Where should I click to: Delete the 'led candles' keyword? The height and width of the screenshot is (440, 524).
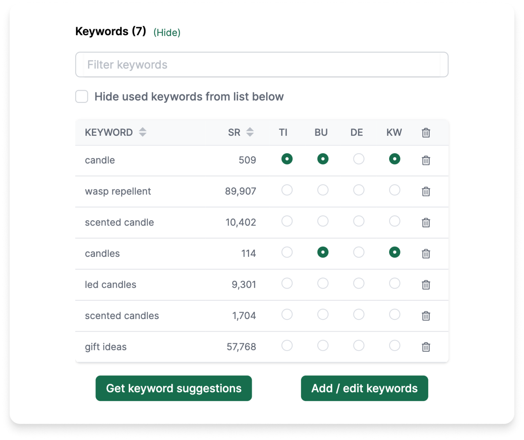click(x=426, y=285)
